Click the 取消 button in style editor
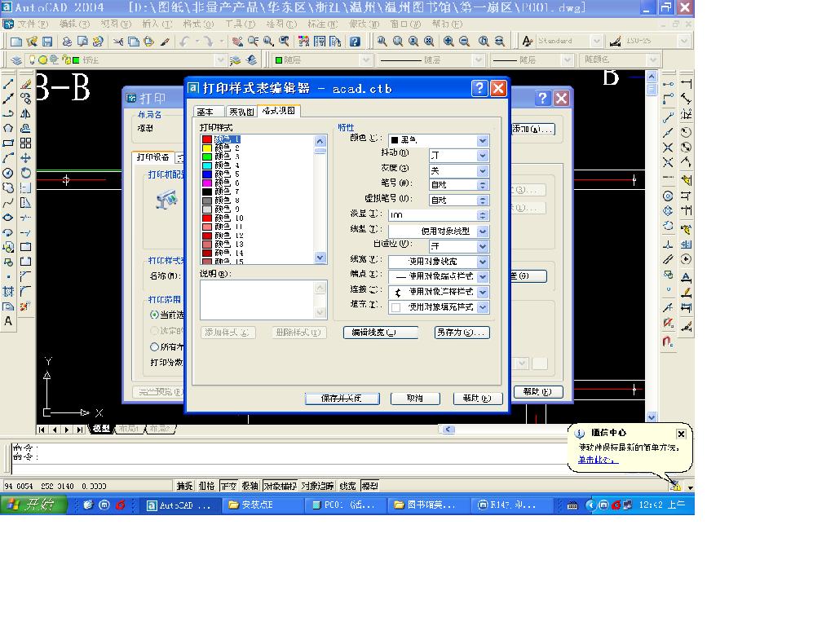The height and width of the screenshot is (626, 835). coord(415,398)
